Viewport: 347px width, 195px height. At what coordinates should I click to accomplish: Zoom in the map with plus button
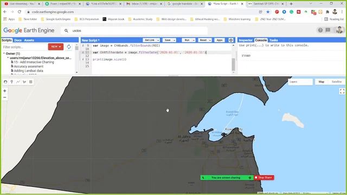tap(5, 91)
